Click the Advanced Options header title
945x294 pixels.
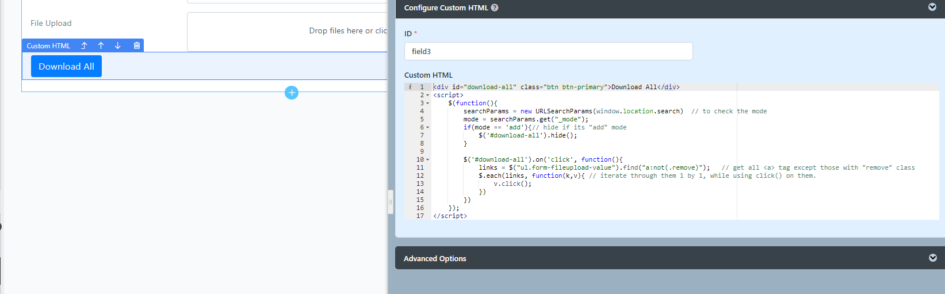tap(435, 258)
